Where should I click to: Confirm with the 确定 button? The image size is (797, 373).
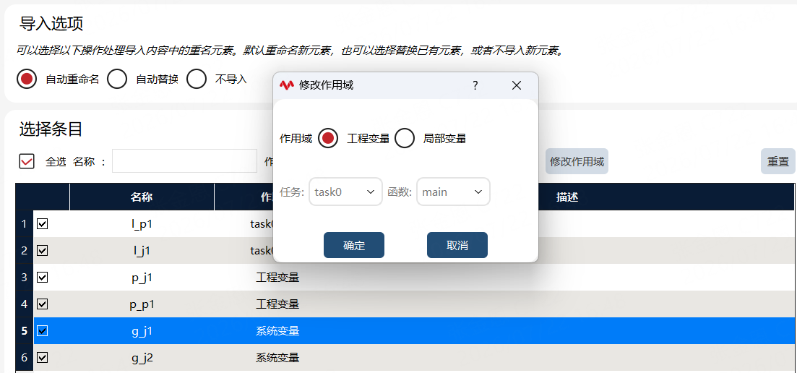[354, 246]
